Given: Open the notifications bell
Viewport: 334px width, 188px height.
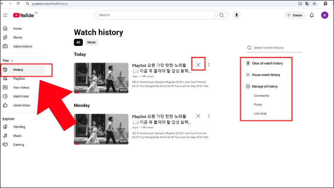Looking at the screenshot, I should pyautogui.click(x=311, y=15).
